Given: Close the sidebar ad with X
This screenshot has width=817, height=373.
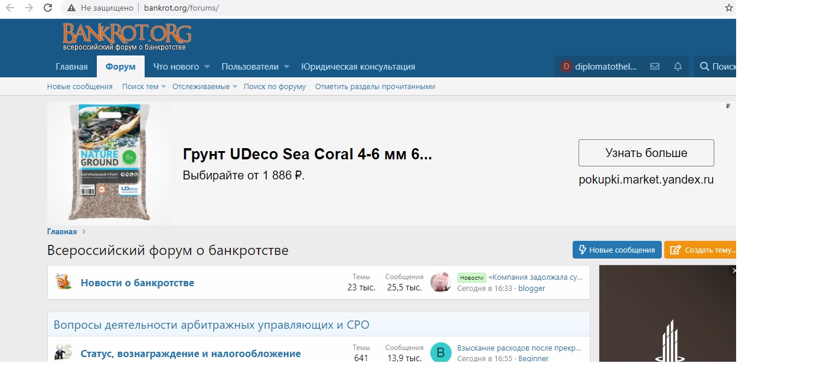Looking at the screenshot, I should click(734, 271).
